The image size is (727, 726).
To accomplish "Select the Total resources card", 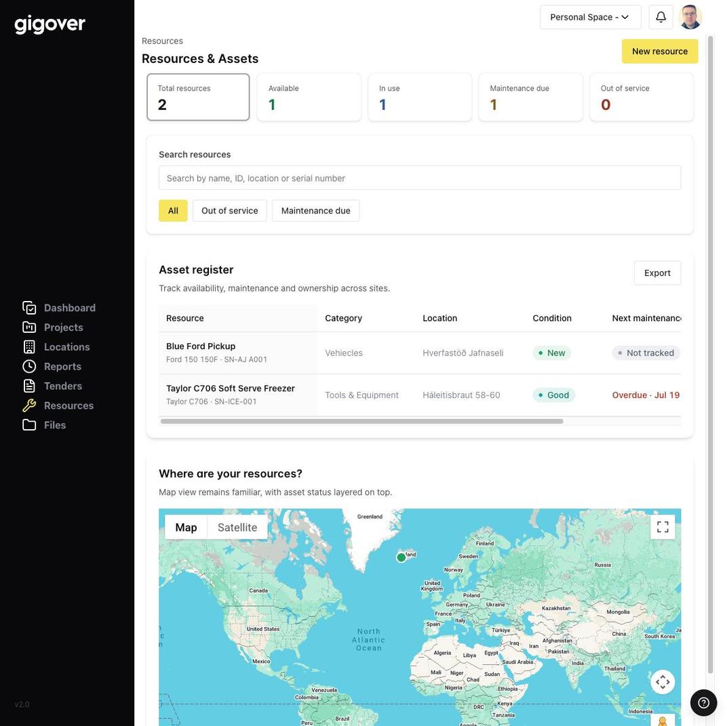I will pos(198,97).
